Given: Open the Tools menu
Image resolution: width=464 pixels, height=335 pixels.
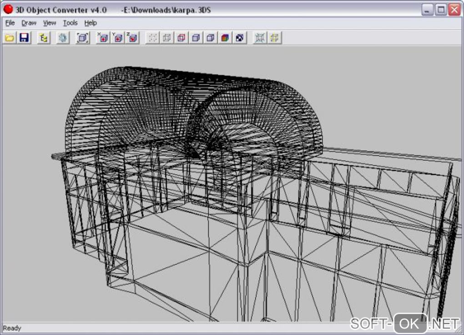Looking at the screenshot, I should point(70,23).
